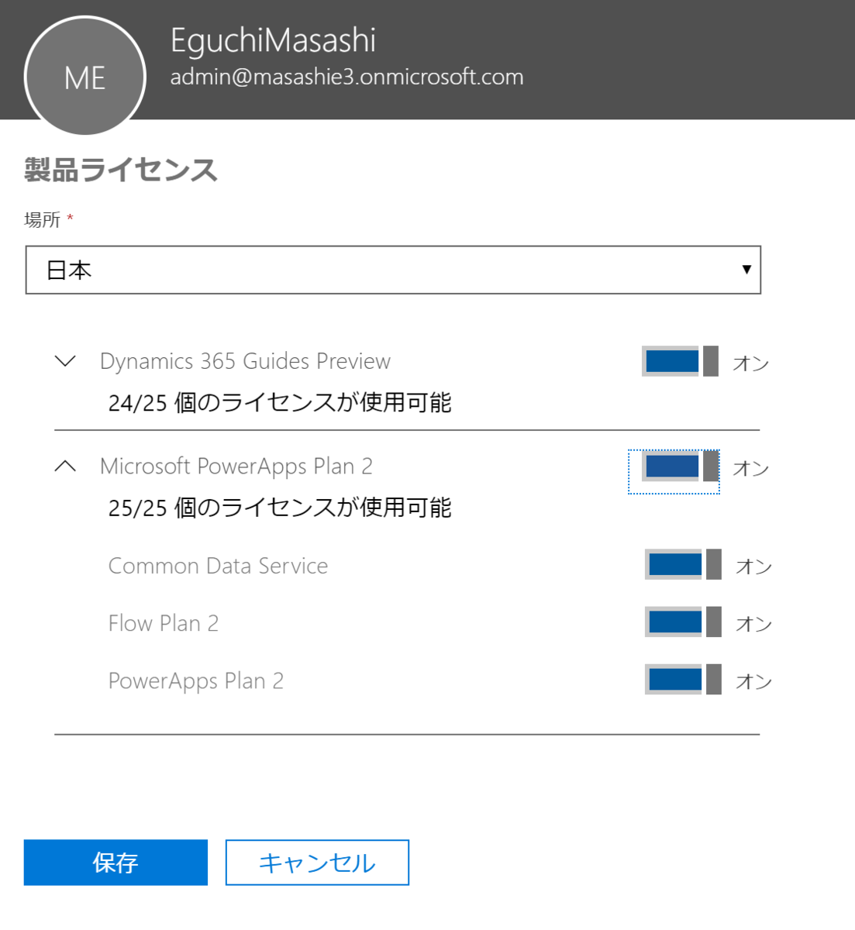Expand the Dynamics 365 Guides Preview section

click(x=65, y=360)
